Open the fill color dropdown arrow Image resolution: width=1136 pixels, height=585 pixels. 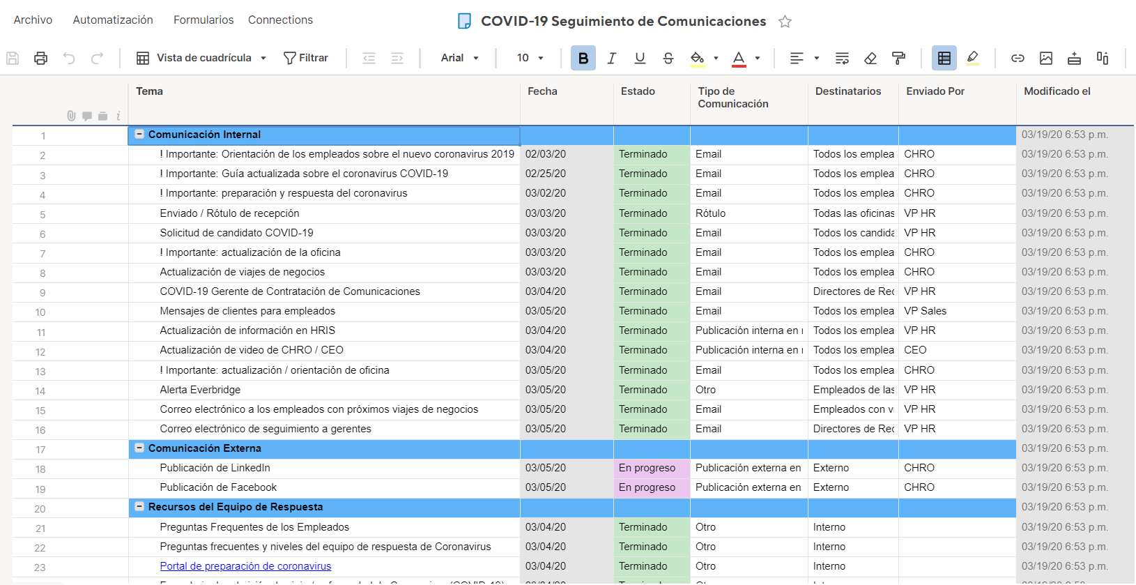click(716, 59)
